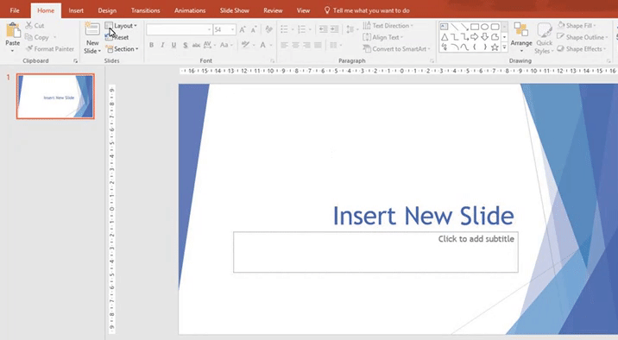Toggle Italic formatting

tap(162, 46)
